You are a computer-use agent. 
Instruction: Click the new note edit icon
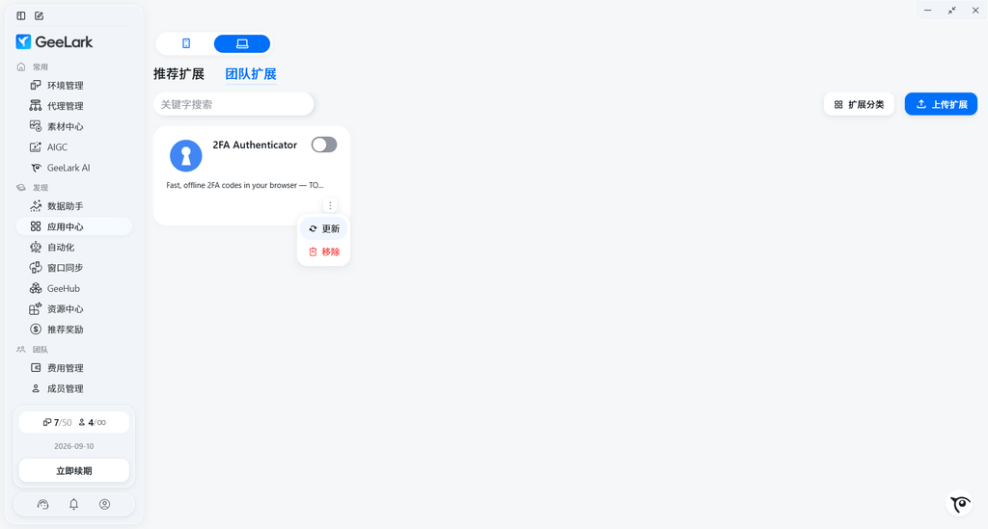click(39, 15)
